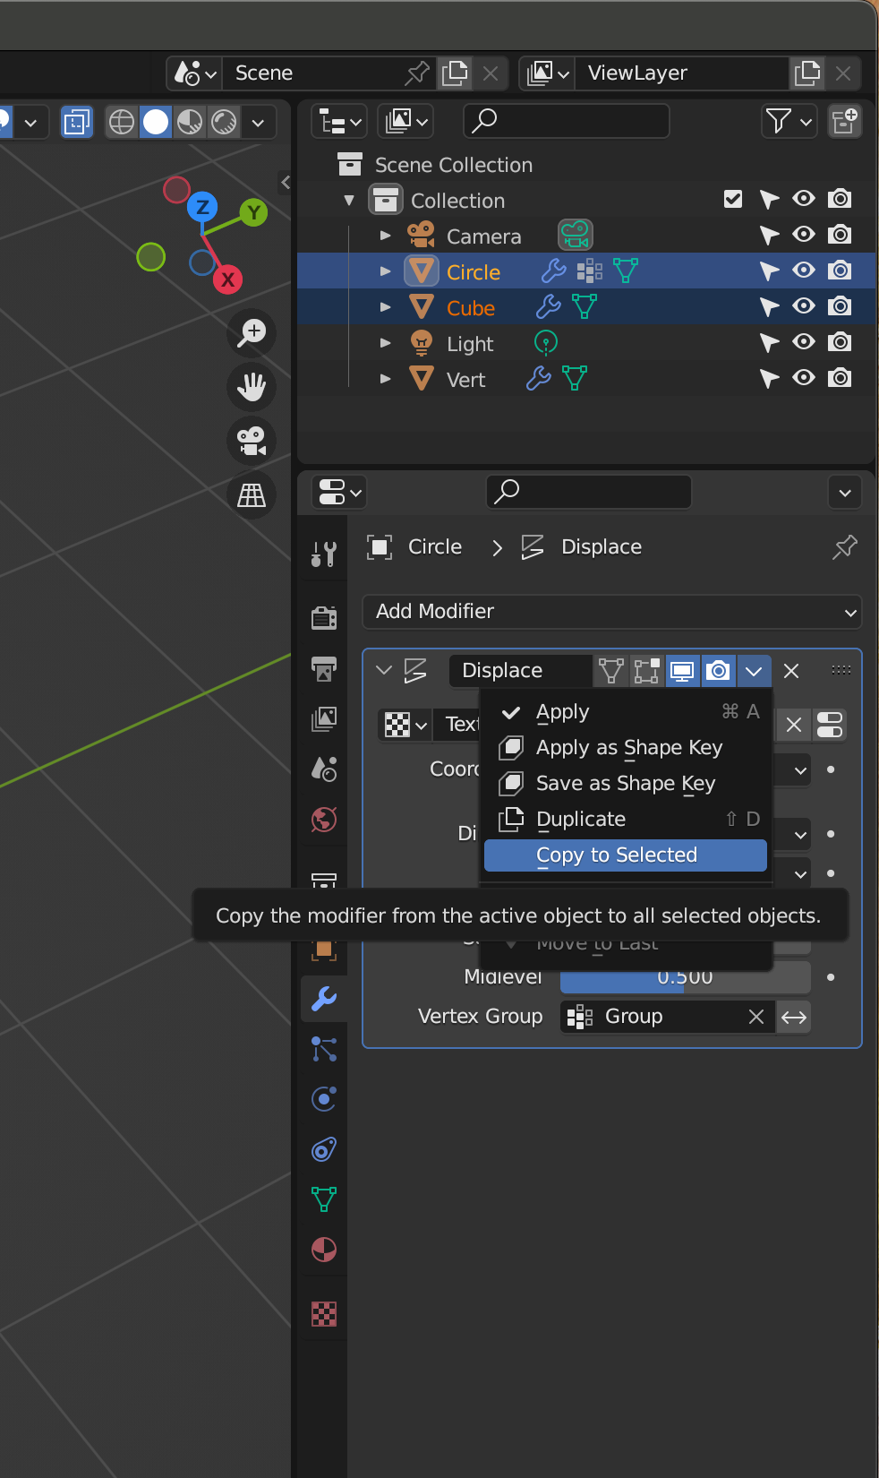
Task: Click the blue Z axis gizmo
Action: coord(202,208)
